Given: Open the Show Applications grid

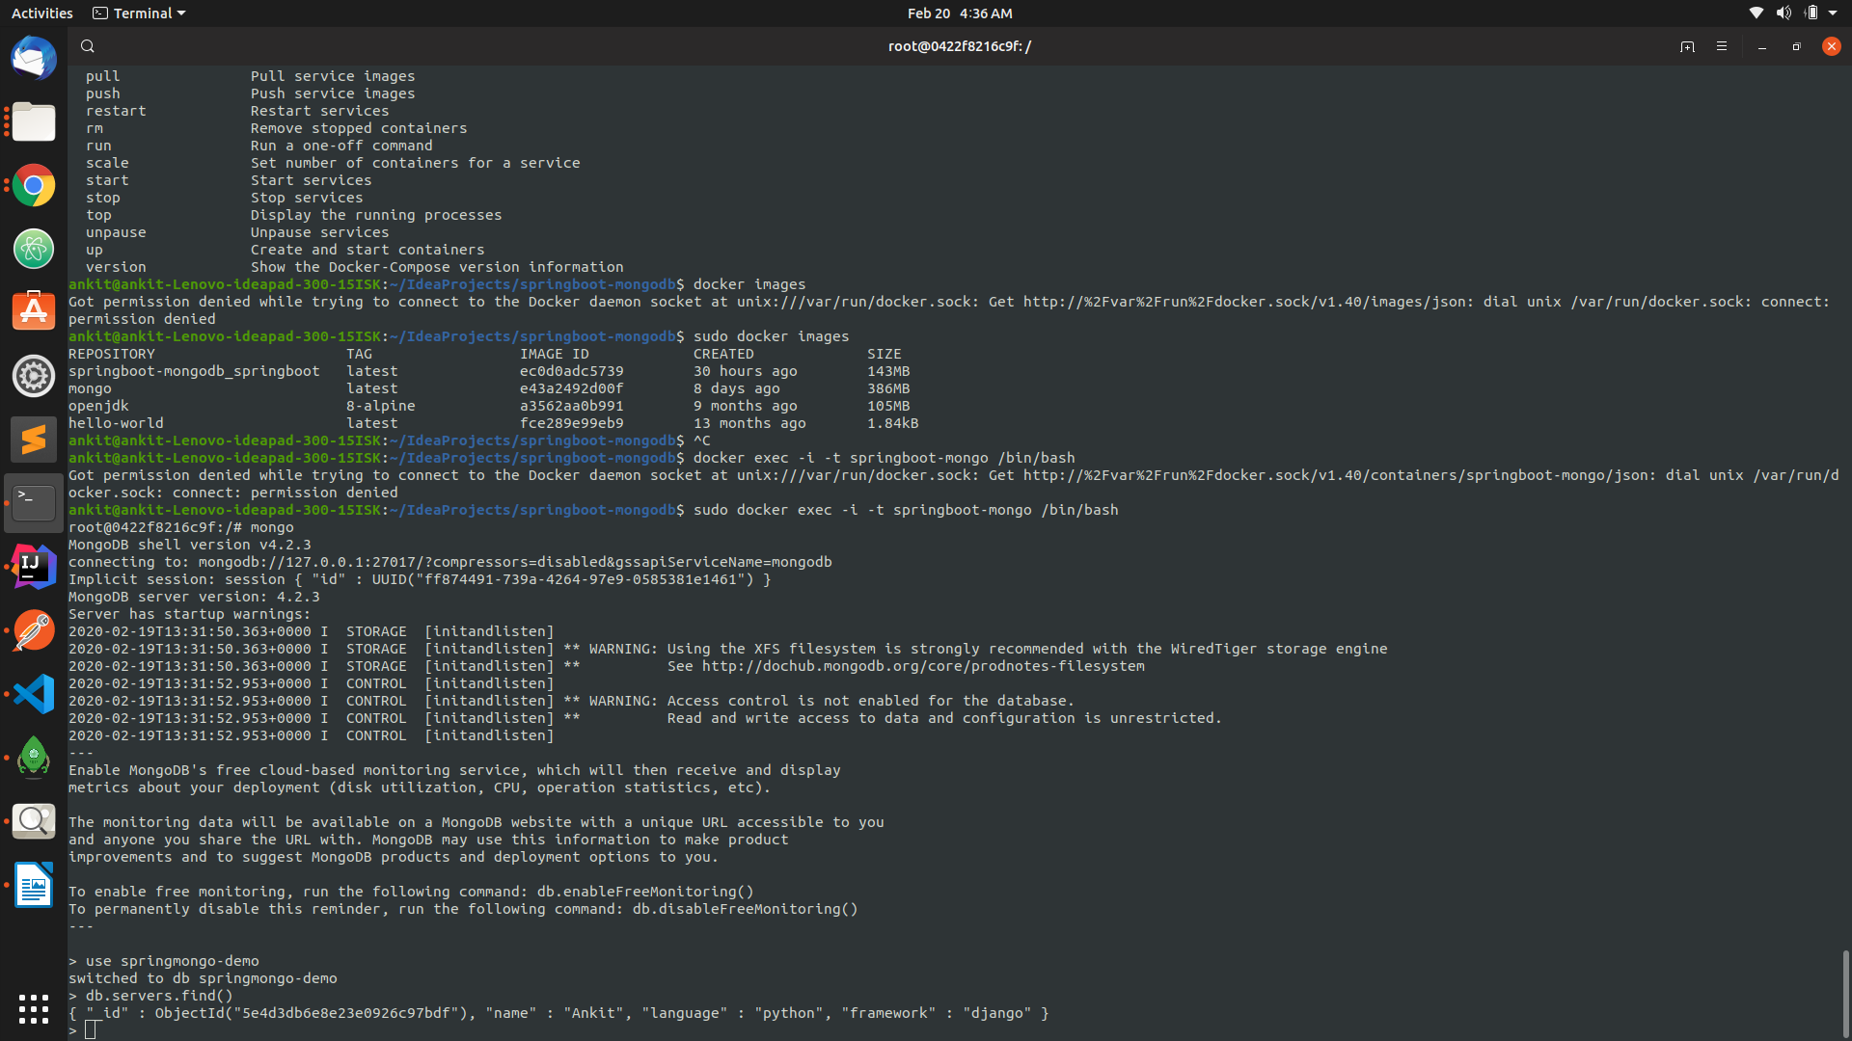Looking at the screenshot, I should click(34, 1007).
